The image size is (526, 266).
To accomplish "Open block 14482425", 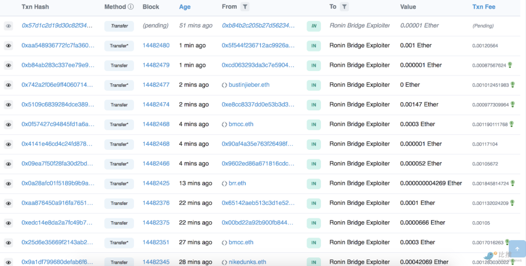I will (156, 183).
